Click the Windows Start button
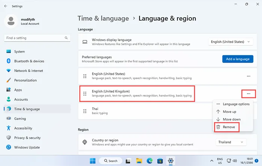This screenshot has width=262, height=166. 92,161
